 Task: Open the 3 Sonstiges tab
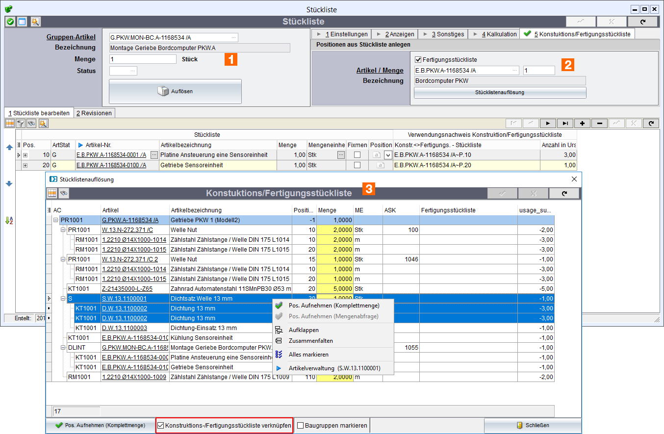(442, 34)
